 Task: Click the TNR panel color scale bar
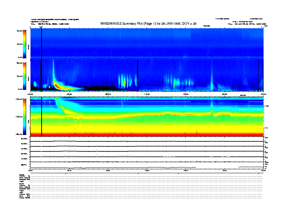tap(24, 117)
